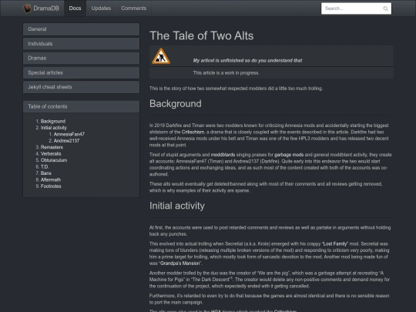Jump to Andrew2137 subsection in contents
416x312 pixels.
(66, 141)
